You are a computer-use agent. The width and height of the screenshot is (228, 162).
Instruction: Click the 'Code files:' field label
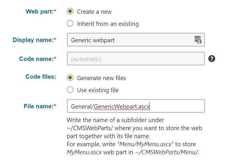pos(41,77)
